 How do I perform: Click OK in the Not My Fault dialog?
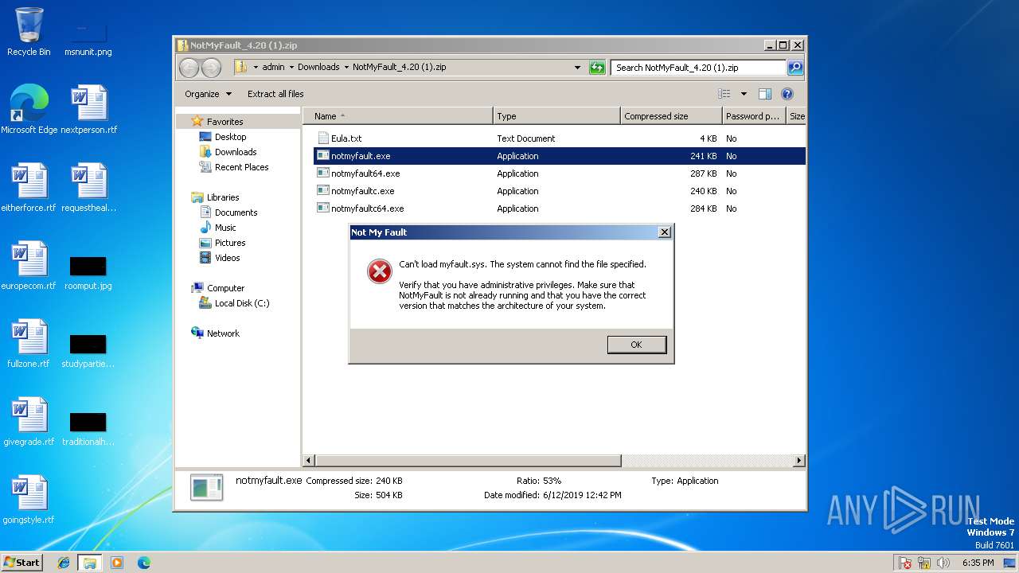coord(636,345)
